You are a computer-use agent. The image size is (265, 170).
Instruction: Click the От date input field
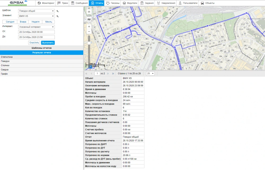(36, 32)
